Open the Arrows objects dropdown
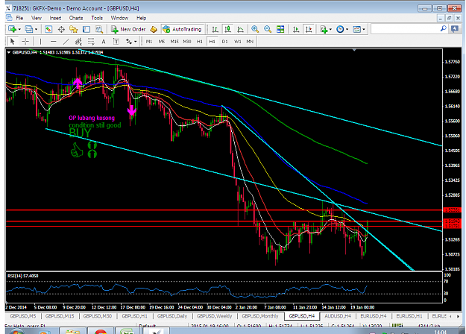Viewport: 466px width, 334px height. [x=130, y=41]
